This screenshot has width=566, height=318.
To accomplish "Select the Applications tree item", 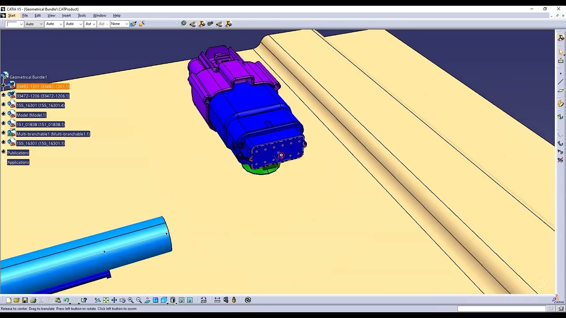I will point(18,163).
